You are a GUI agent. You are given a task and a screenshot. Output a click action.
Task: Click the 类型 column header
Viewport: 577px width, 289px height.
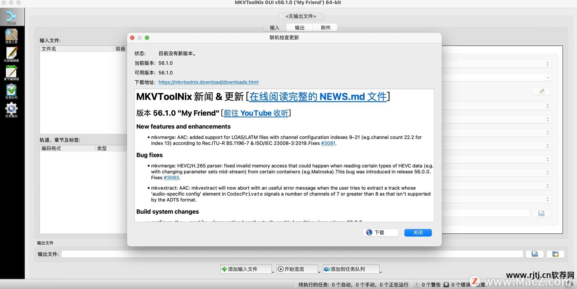pos(110,148)
